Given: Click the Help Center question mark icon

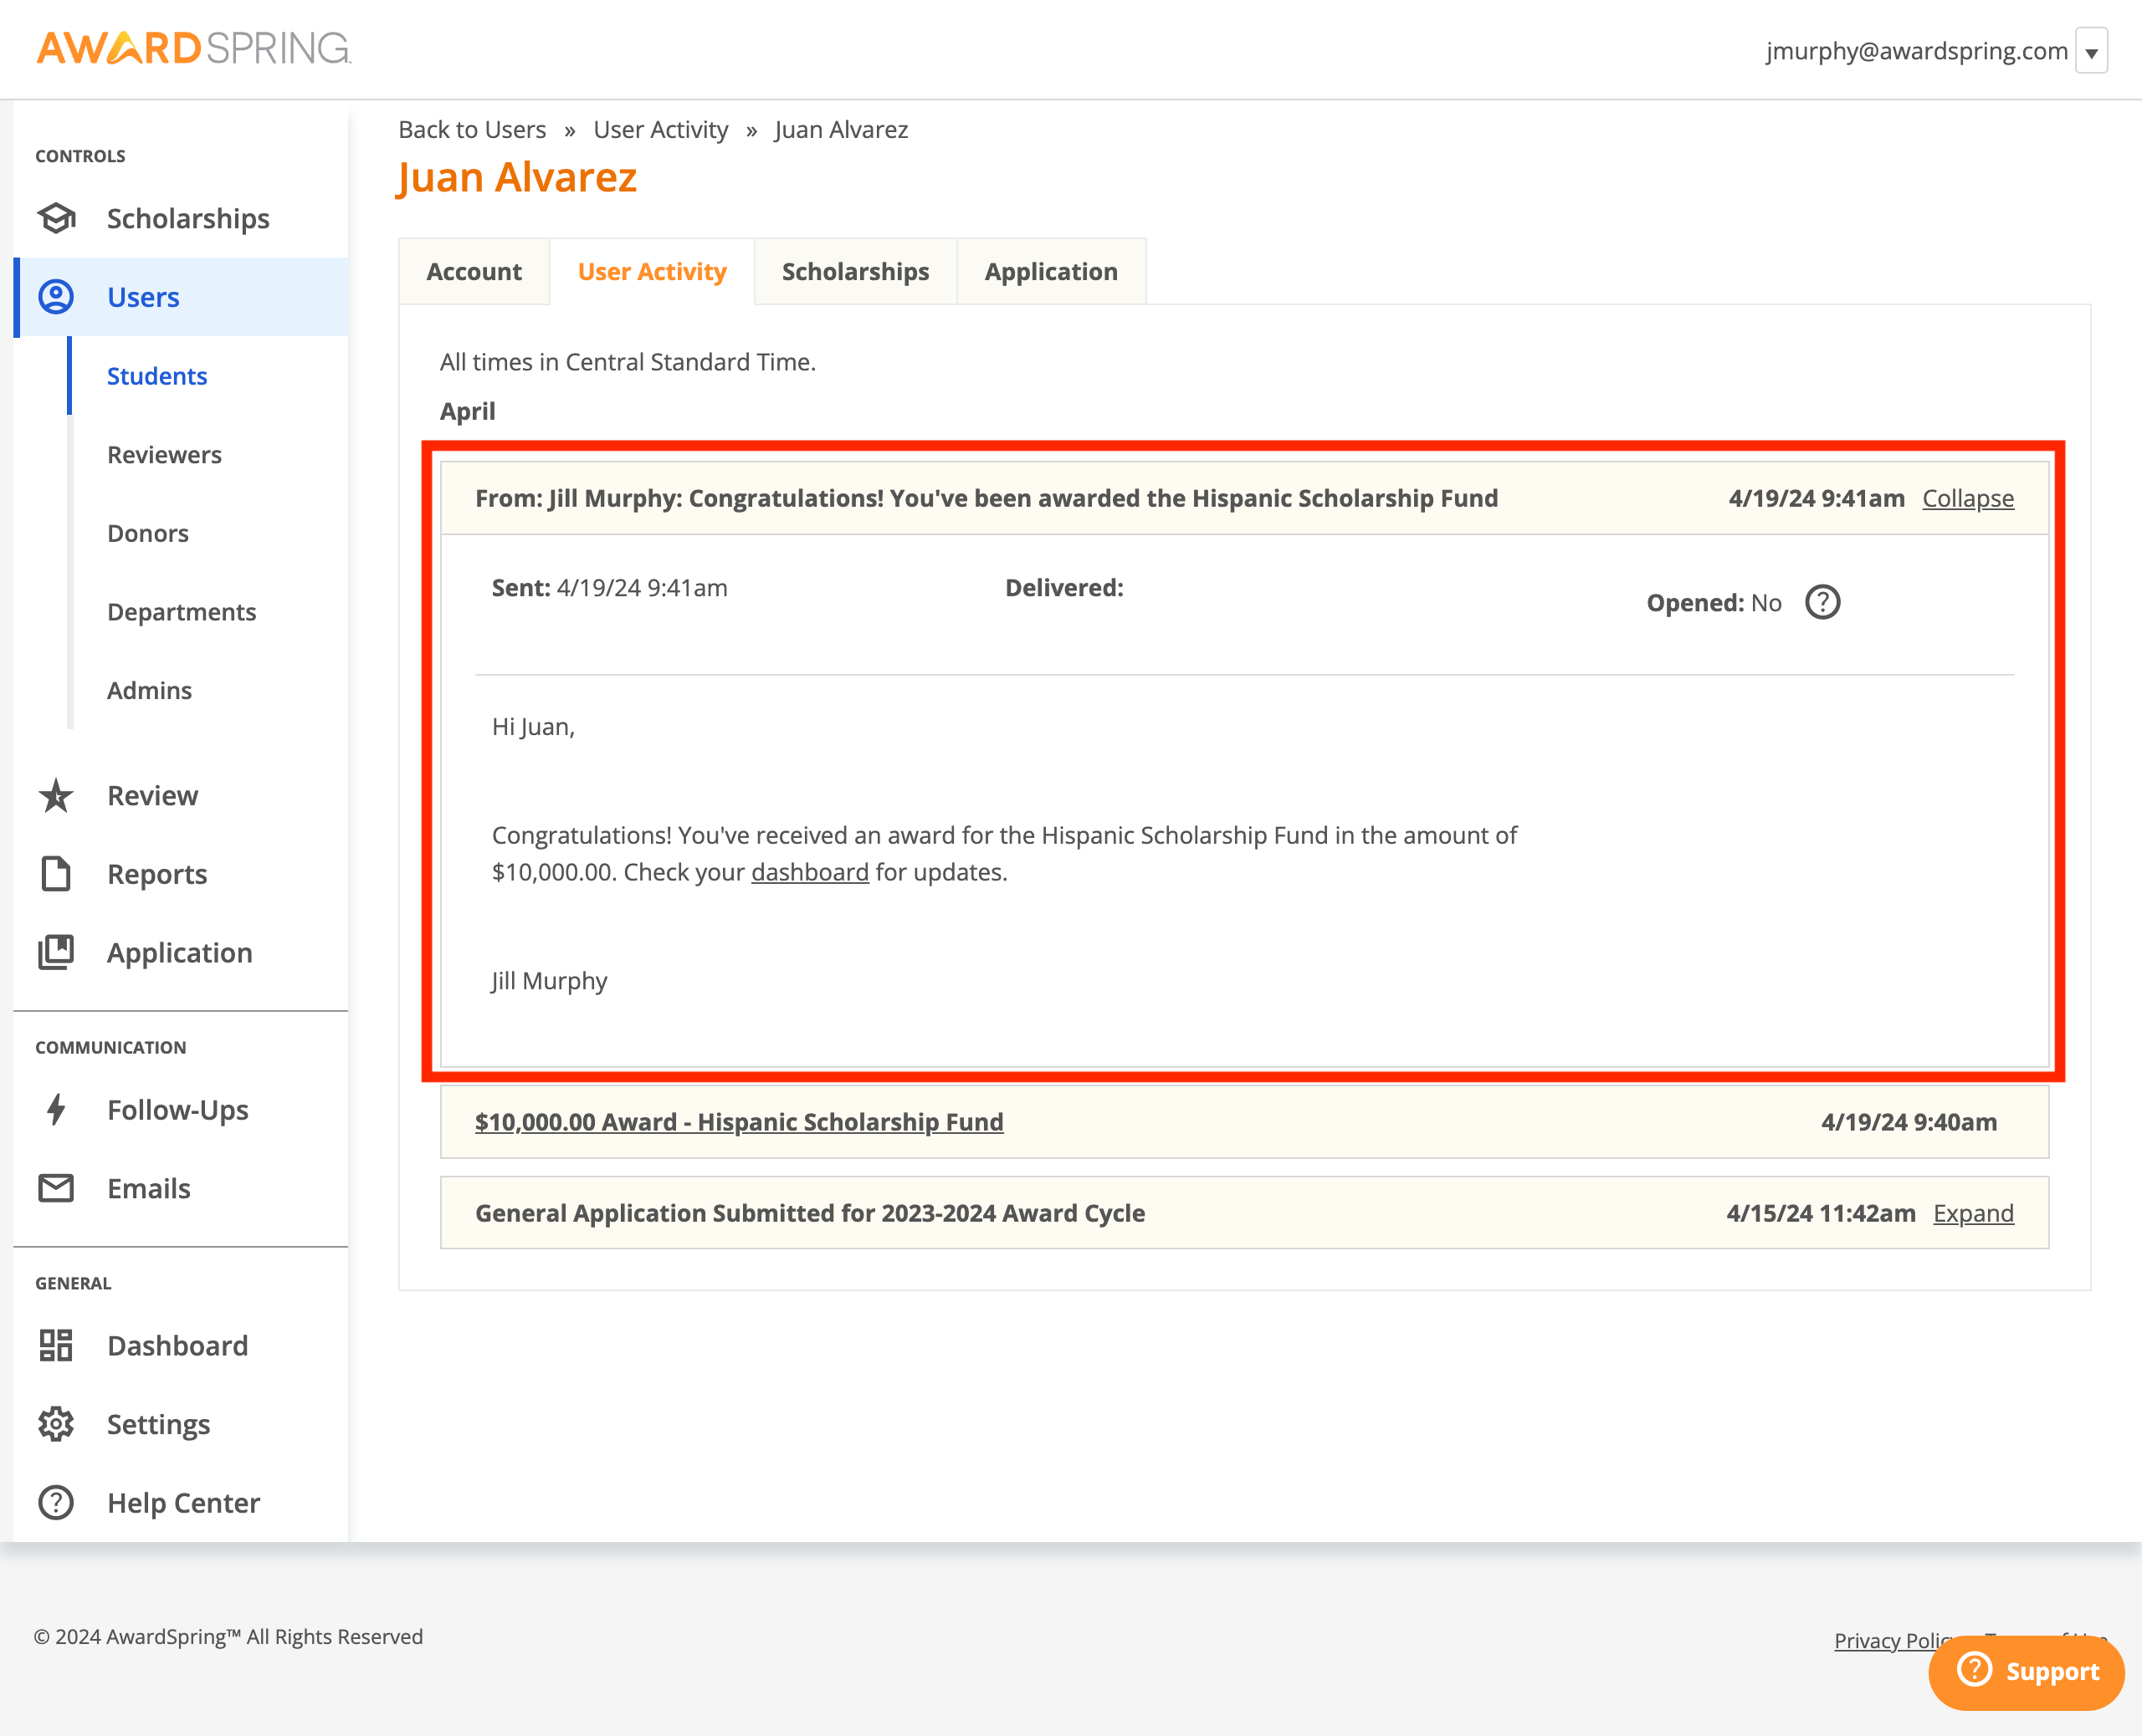Looking at the screenshot, I should click(x=56, y=1501).
